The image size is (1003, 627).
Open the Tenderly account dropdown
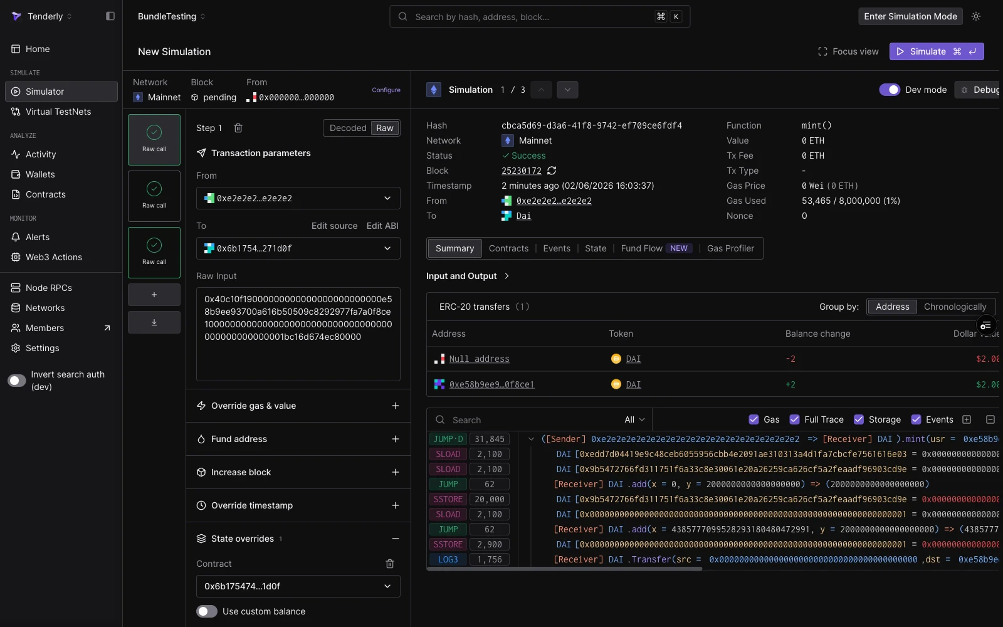tap(43, 16)
